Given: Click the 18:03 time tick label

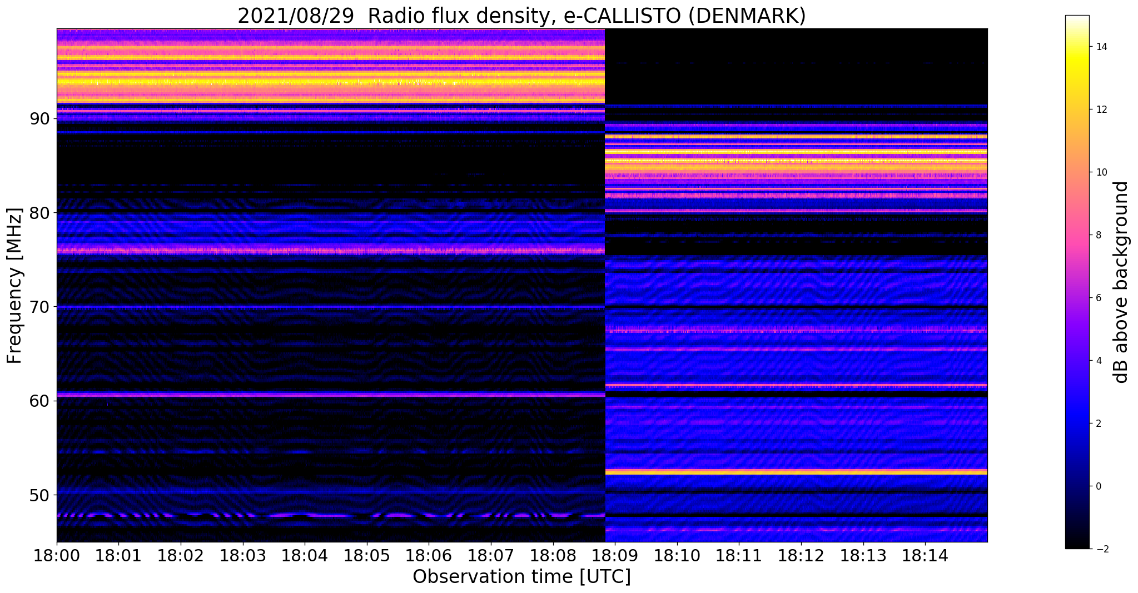Looking at the screenshot, I should 242,556.
